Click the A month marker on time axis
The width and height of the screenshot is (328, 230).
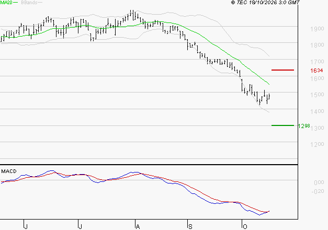coord(138,227)
